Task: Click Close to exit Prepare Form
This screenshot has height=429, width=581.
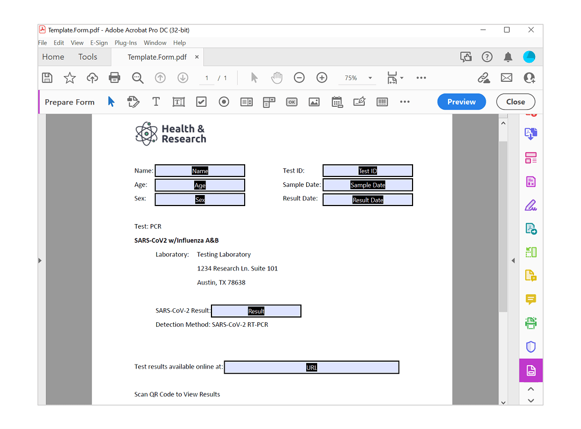Action: pyautogui.click(x=515, y=102)
